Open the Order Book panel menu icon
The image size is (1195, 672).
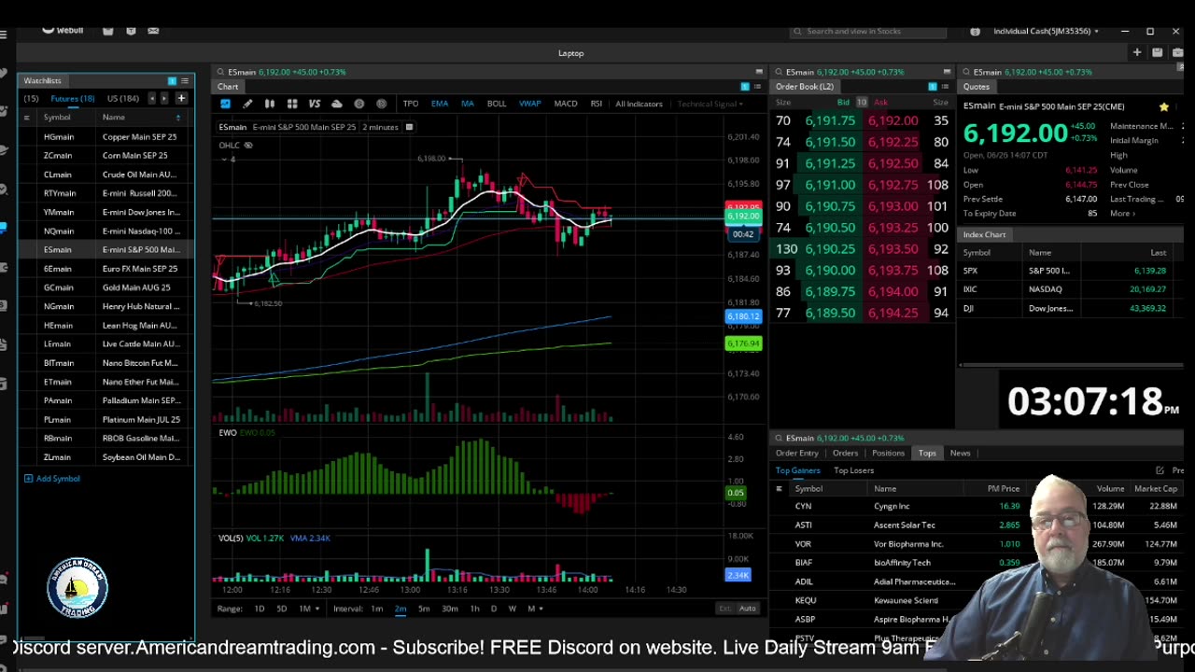pyautogui.click(x=945, y=87)
